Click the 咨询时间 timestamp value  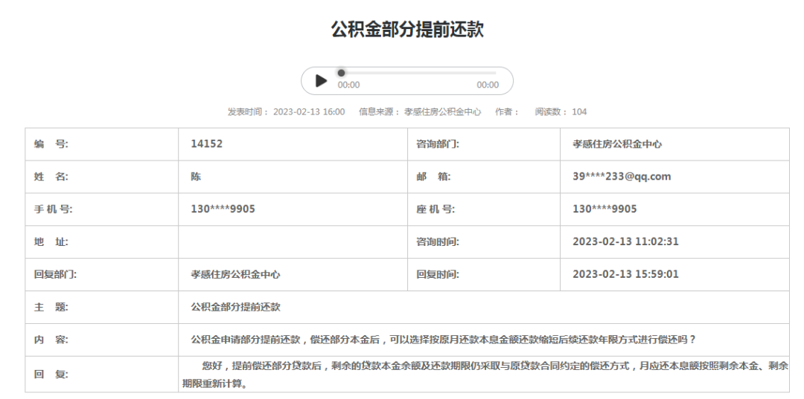point(625,242)
